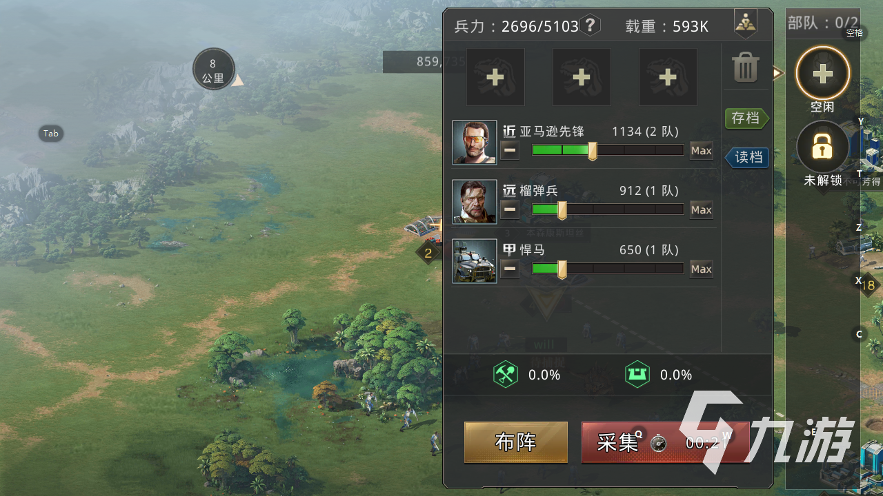Open 亚马逊先锋 soldier portrait
Viewport: 883px width, 496px height.
click(x=475, y=143)
